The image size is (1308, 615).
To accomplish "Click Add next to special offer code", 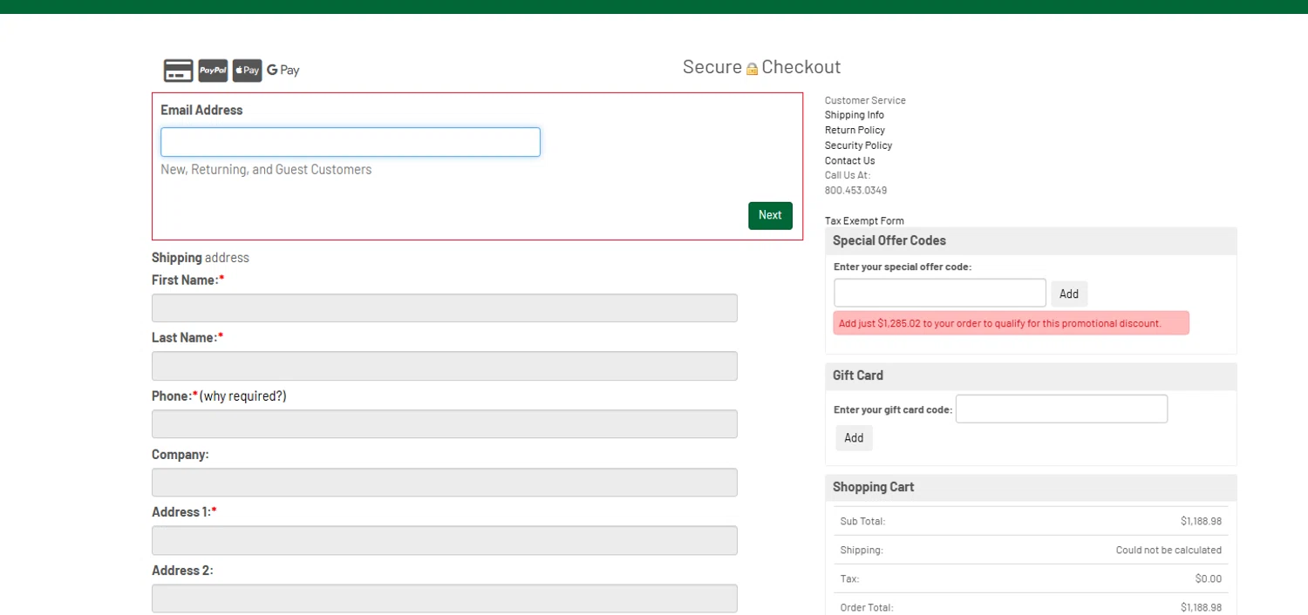I will click(x=1069, y=294).
